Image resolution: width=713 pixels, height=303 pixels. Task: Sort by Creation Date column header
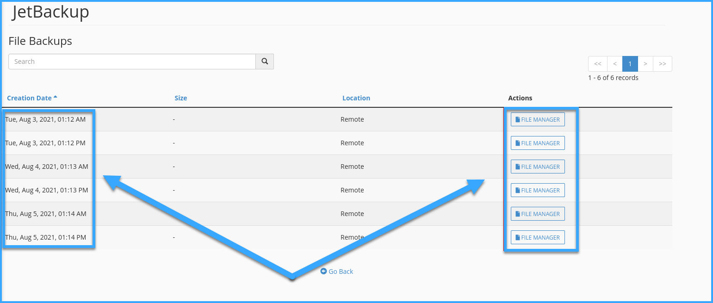(x=29, y=98)
